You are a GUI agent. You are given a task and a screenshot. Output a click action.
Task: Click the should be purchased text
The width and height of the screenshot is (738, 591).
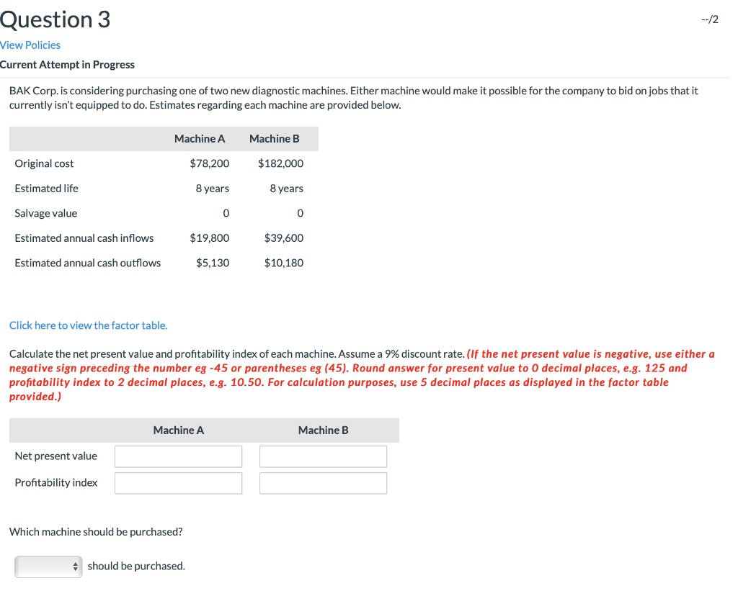[136, 566]
